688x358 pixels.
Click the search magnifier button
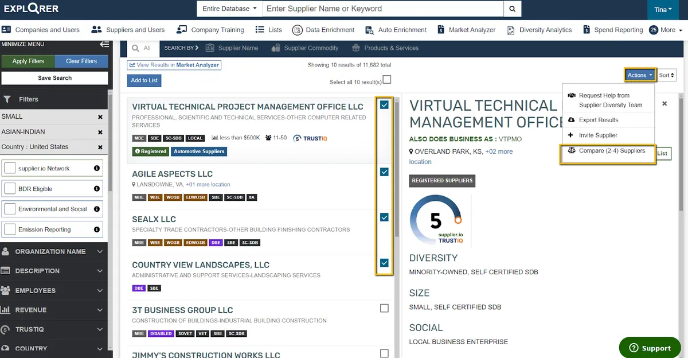coord(513,9)
